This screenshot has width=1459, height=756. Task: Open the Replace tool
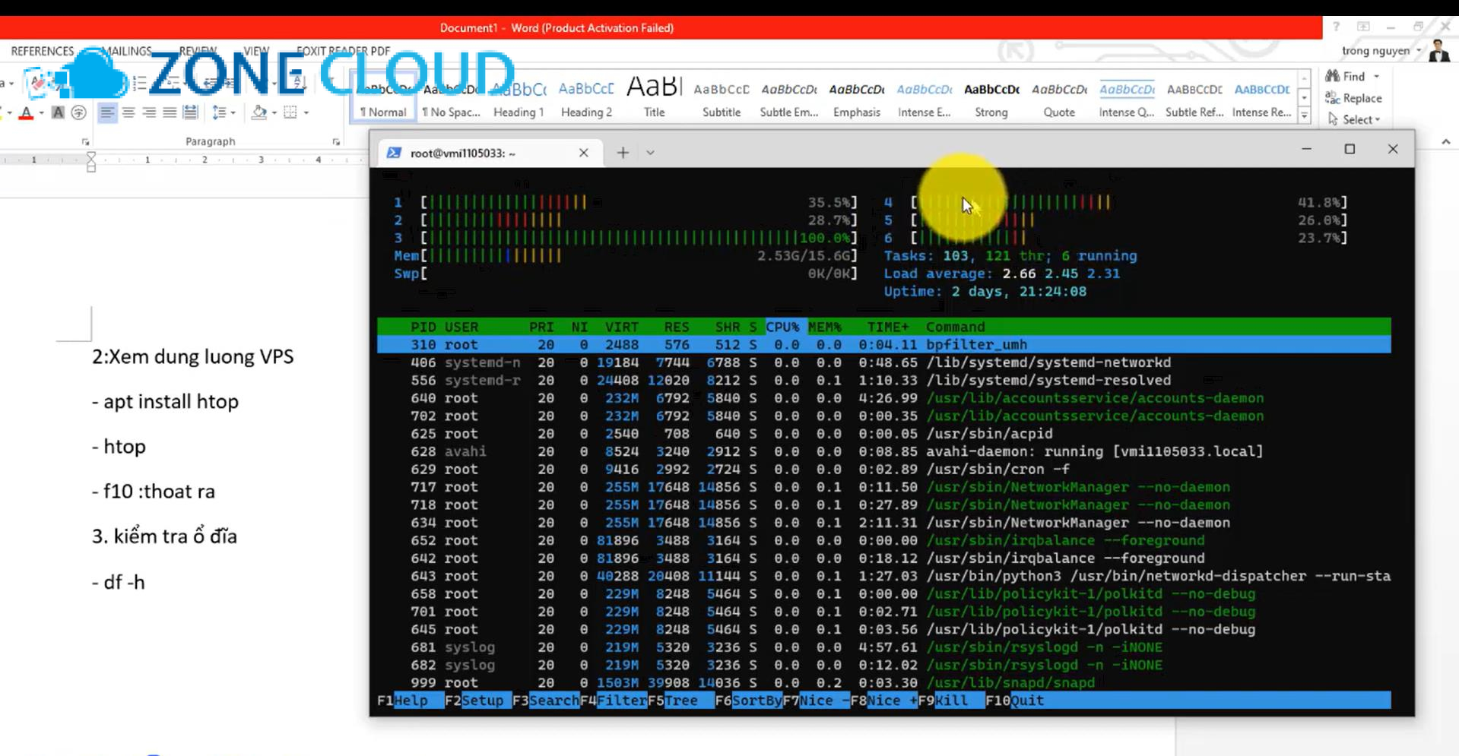(1353, 98)
